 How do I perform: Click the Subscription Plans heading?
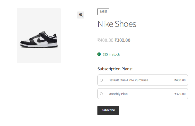click(x=115, y=69)
